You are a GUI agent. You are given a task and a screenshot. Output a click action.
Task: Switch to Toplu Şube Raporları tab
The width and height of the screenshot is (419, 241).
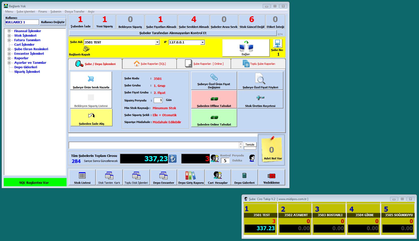258,64
